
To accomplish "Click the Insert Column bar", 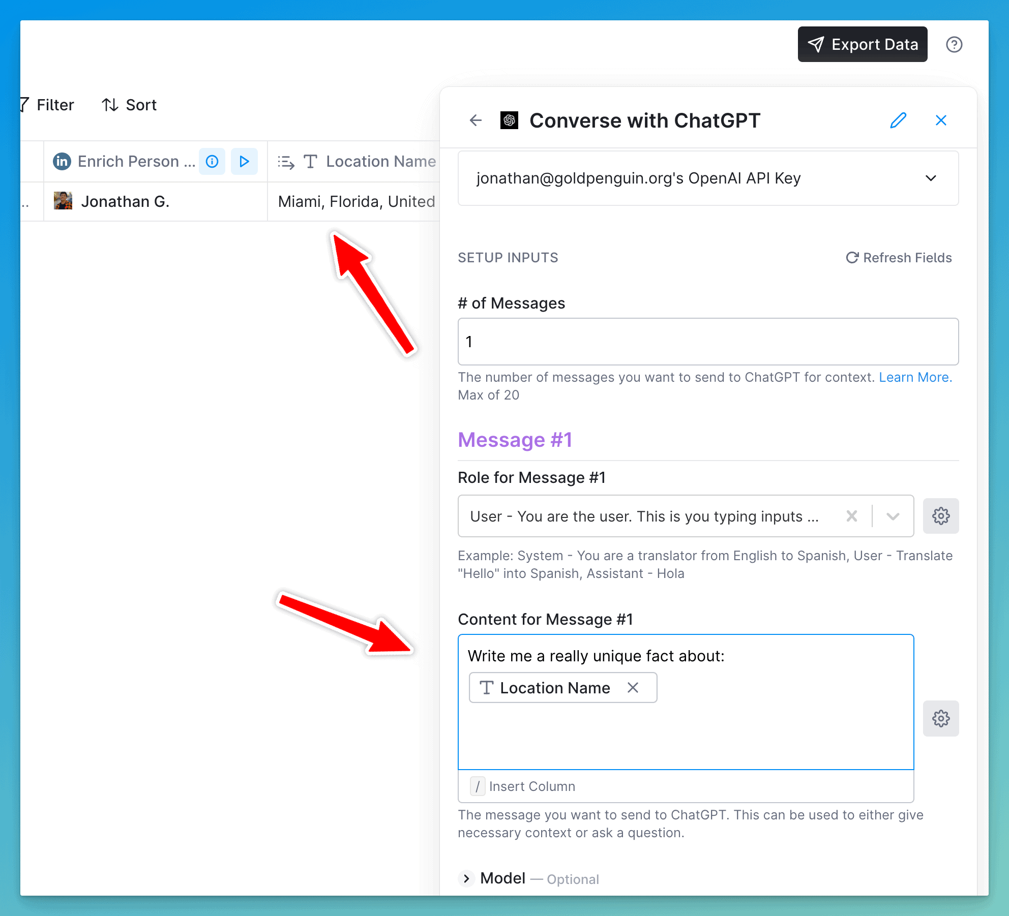I will click(x=686, y=786).
